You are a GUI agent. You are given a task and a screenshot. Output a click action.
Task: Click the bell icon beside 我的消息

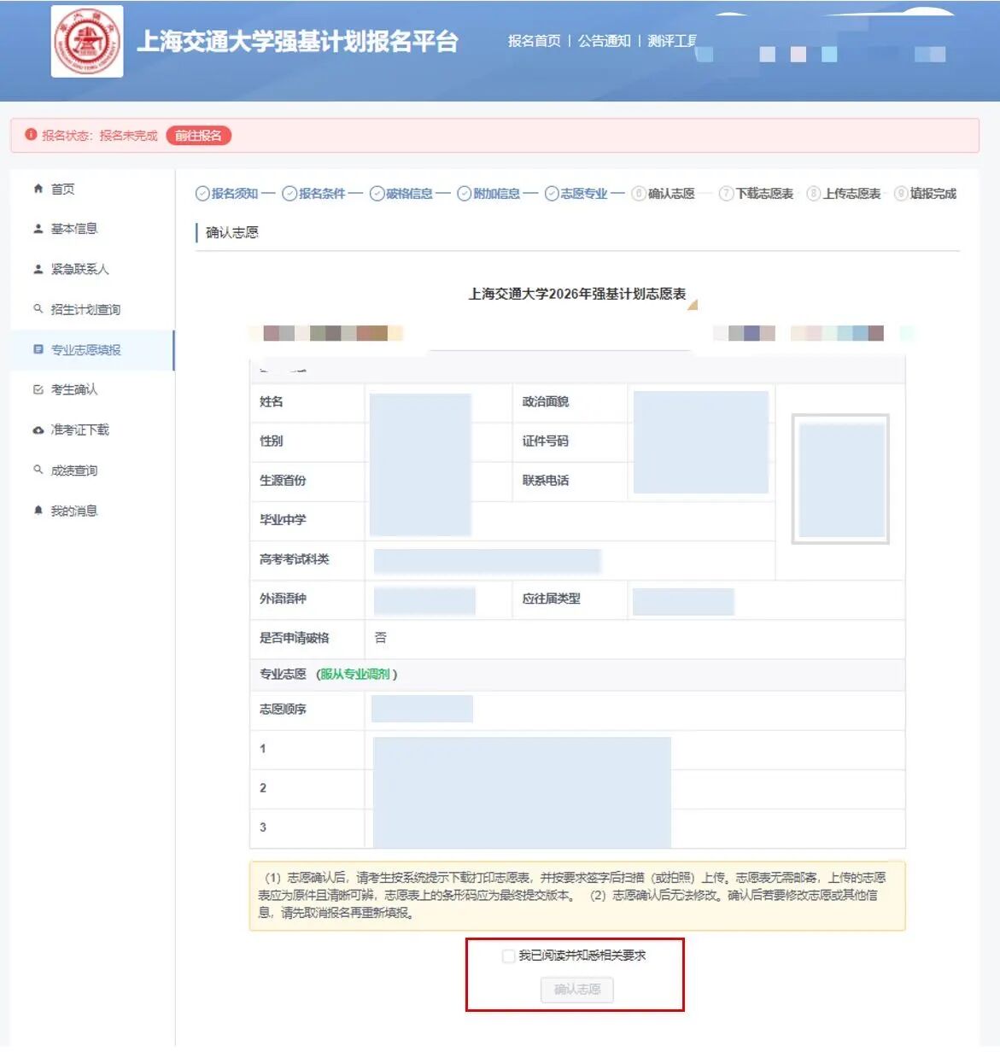38,511
